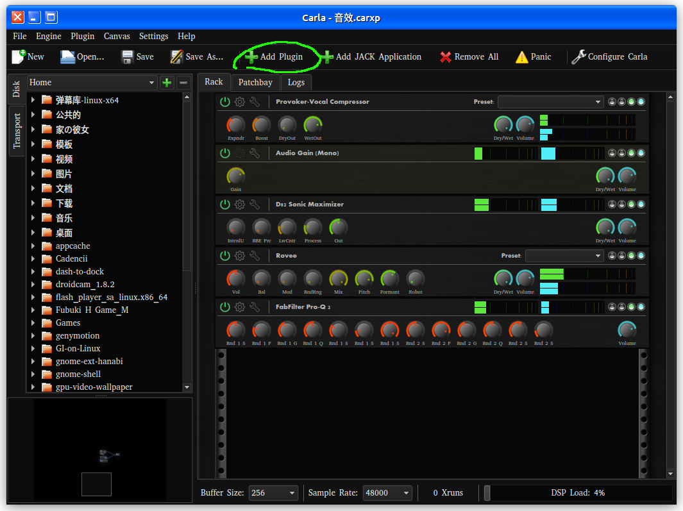Open the Transport side tab

17,131
